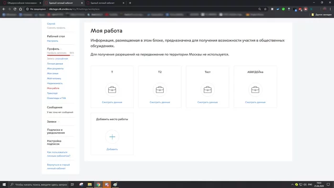This screenshot has width=334, height=188.
Task: Open the zoom magnifier icon in address bar
Action: (260, 9)
